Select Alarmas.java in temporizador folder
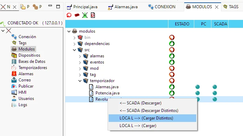Viewport: 243px width, 136px height. [x=107, y=87]
